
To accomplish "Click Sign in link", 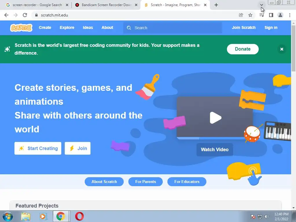I will (271, 27).
